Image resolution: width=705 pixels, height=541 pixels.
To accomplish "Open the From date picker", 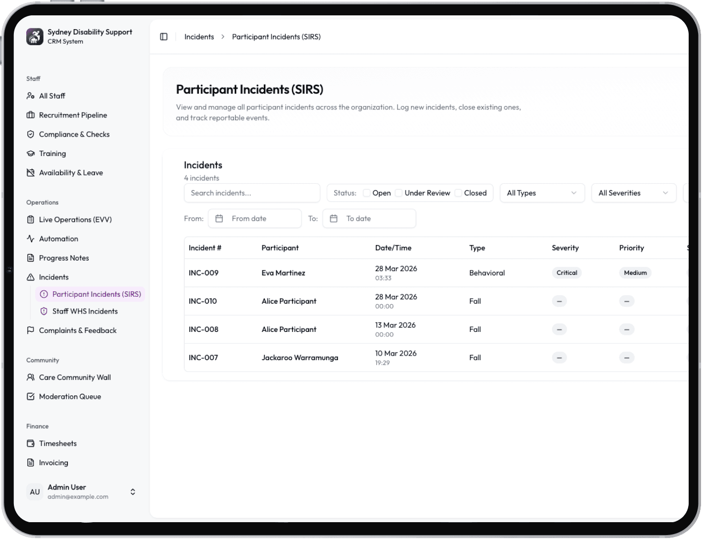I will click(x=254, y=218).
